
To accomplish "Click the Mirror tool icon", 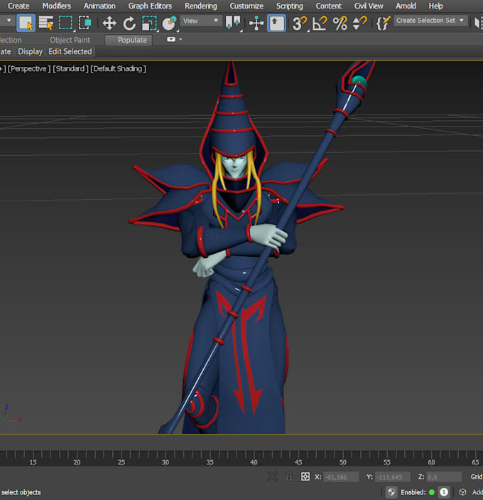I will click(x=478, y=23).
